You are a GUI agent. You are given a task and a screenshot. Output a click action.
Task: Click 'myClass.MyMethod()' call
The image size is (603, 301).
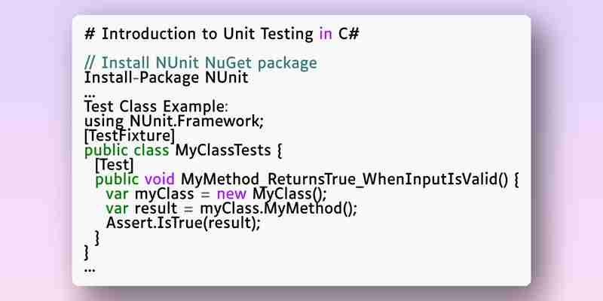tap(278, 208)
